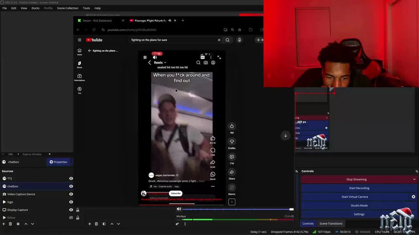Open OBS Settings button
The image size is (419, 235).
pos(359,214)
